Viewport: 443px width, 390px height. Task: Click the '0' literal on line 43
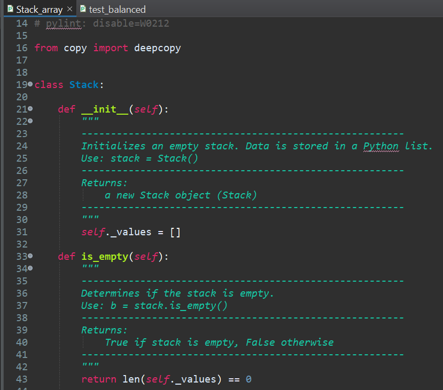[x=248, y=379]
